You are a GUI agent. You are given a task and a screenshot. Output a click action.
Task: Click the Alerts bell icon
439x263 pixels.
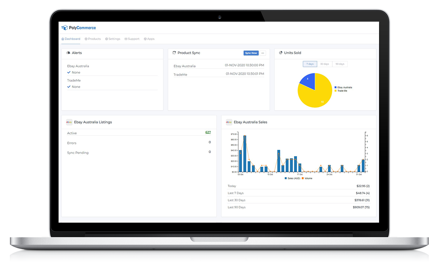click(x=68, y=53)
